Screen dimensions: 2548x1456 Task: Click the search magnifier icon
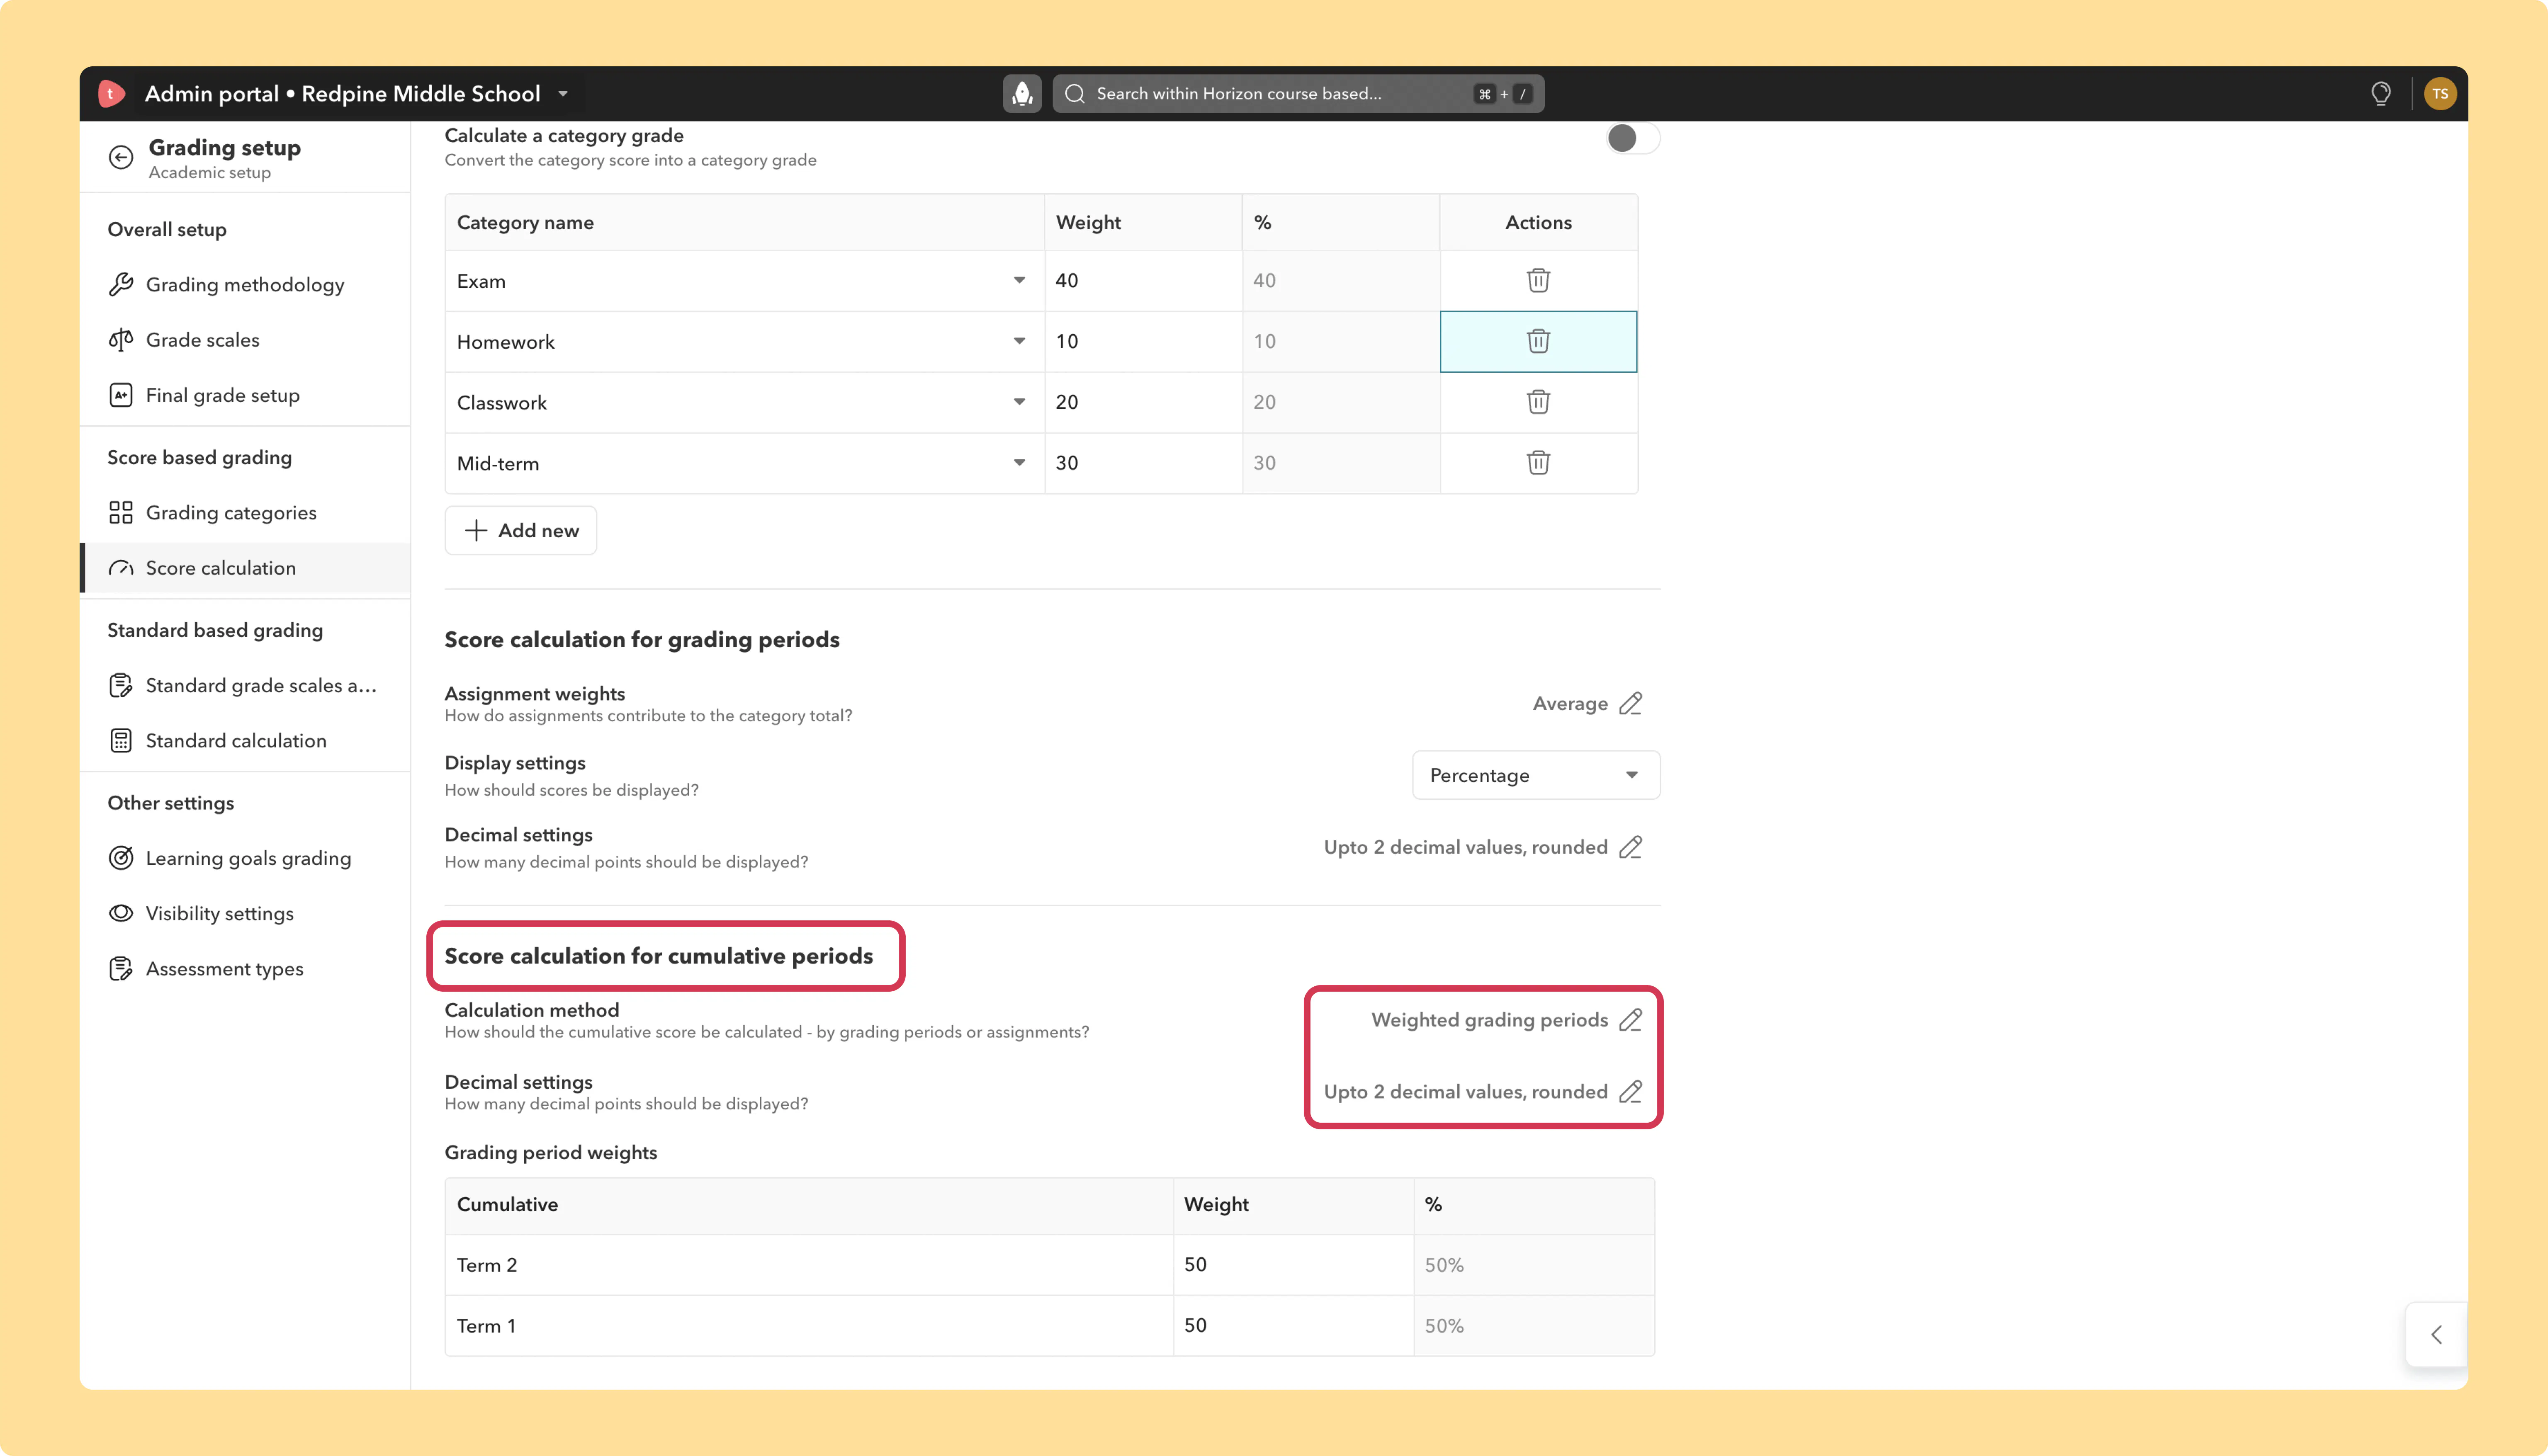[1075, 94]
